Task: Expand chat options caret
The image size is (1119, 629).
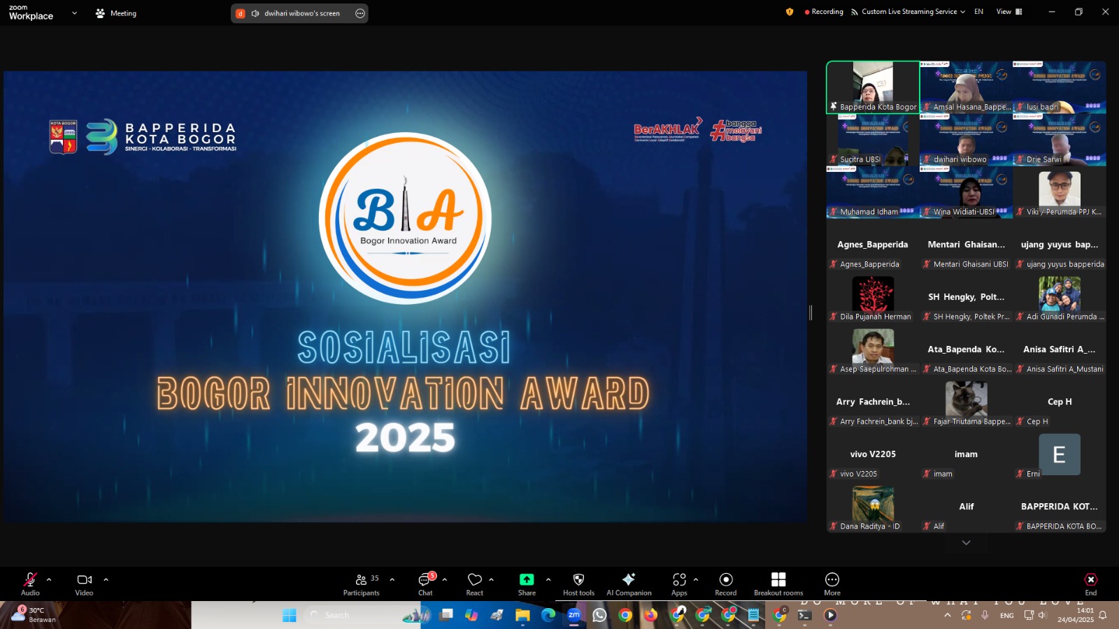Action: click(444, 579)
